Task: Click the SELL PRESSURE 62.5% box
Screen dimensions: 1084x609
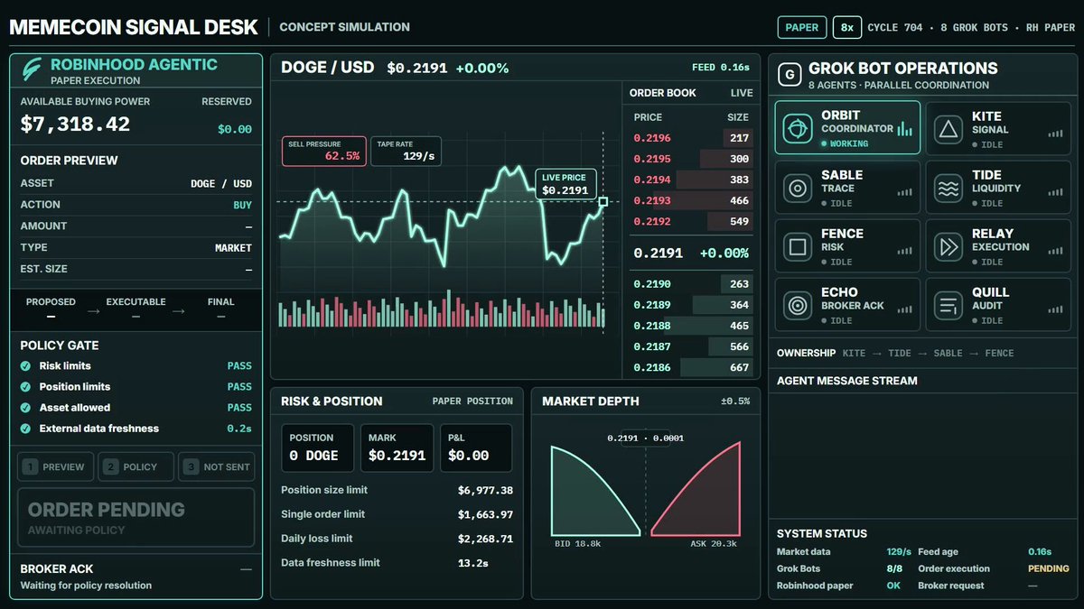Action: coord(324,152)
